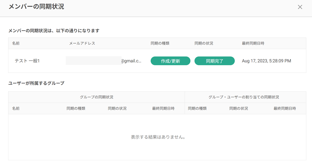312x163 pixels.
Task: Click the 同期完了 status badge
Action: (214, 61)
